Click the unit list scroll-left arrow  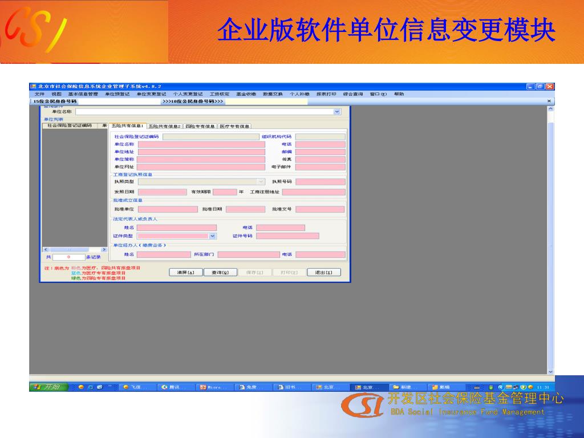point(46,250)
